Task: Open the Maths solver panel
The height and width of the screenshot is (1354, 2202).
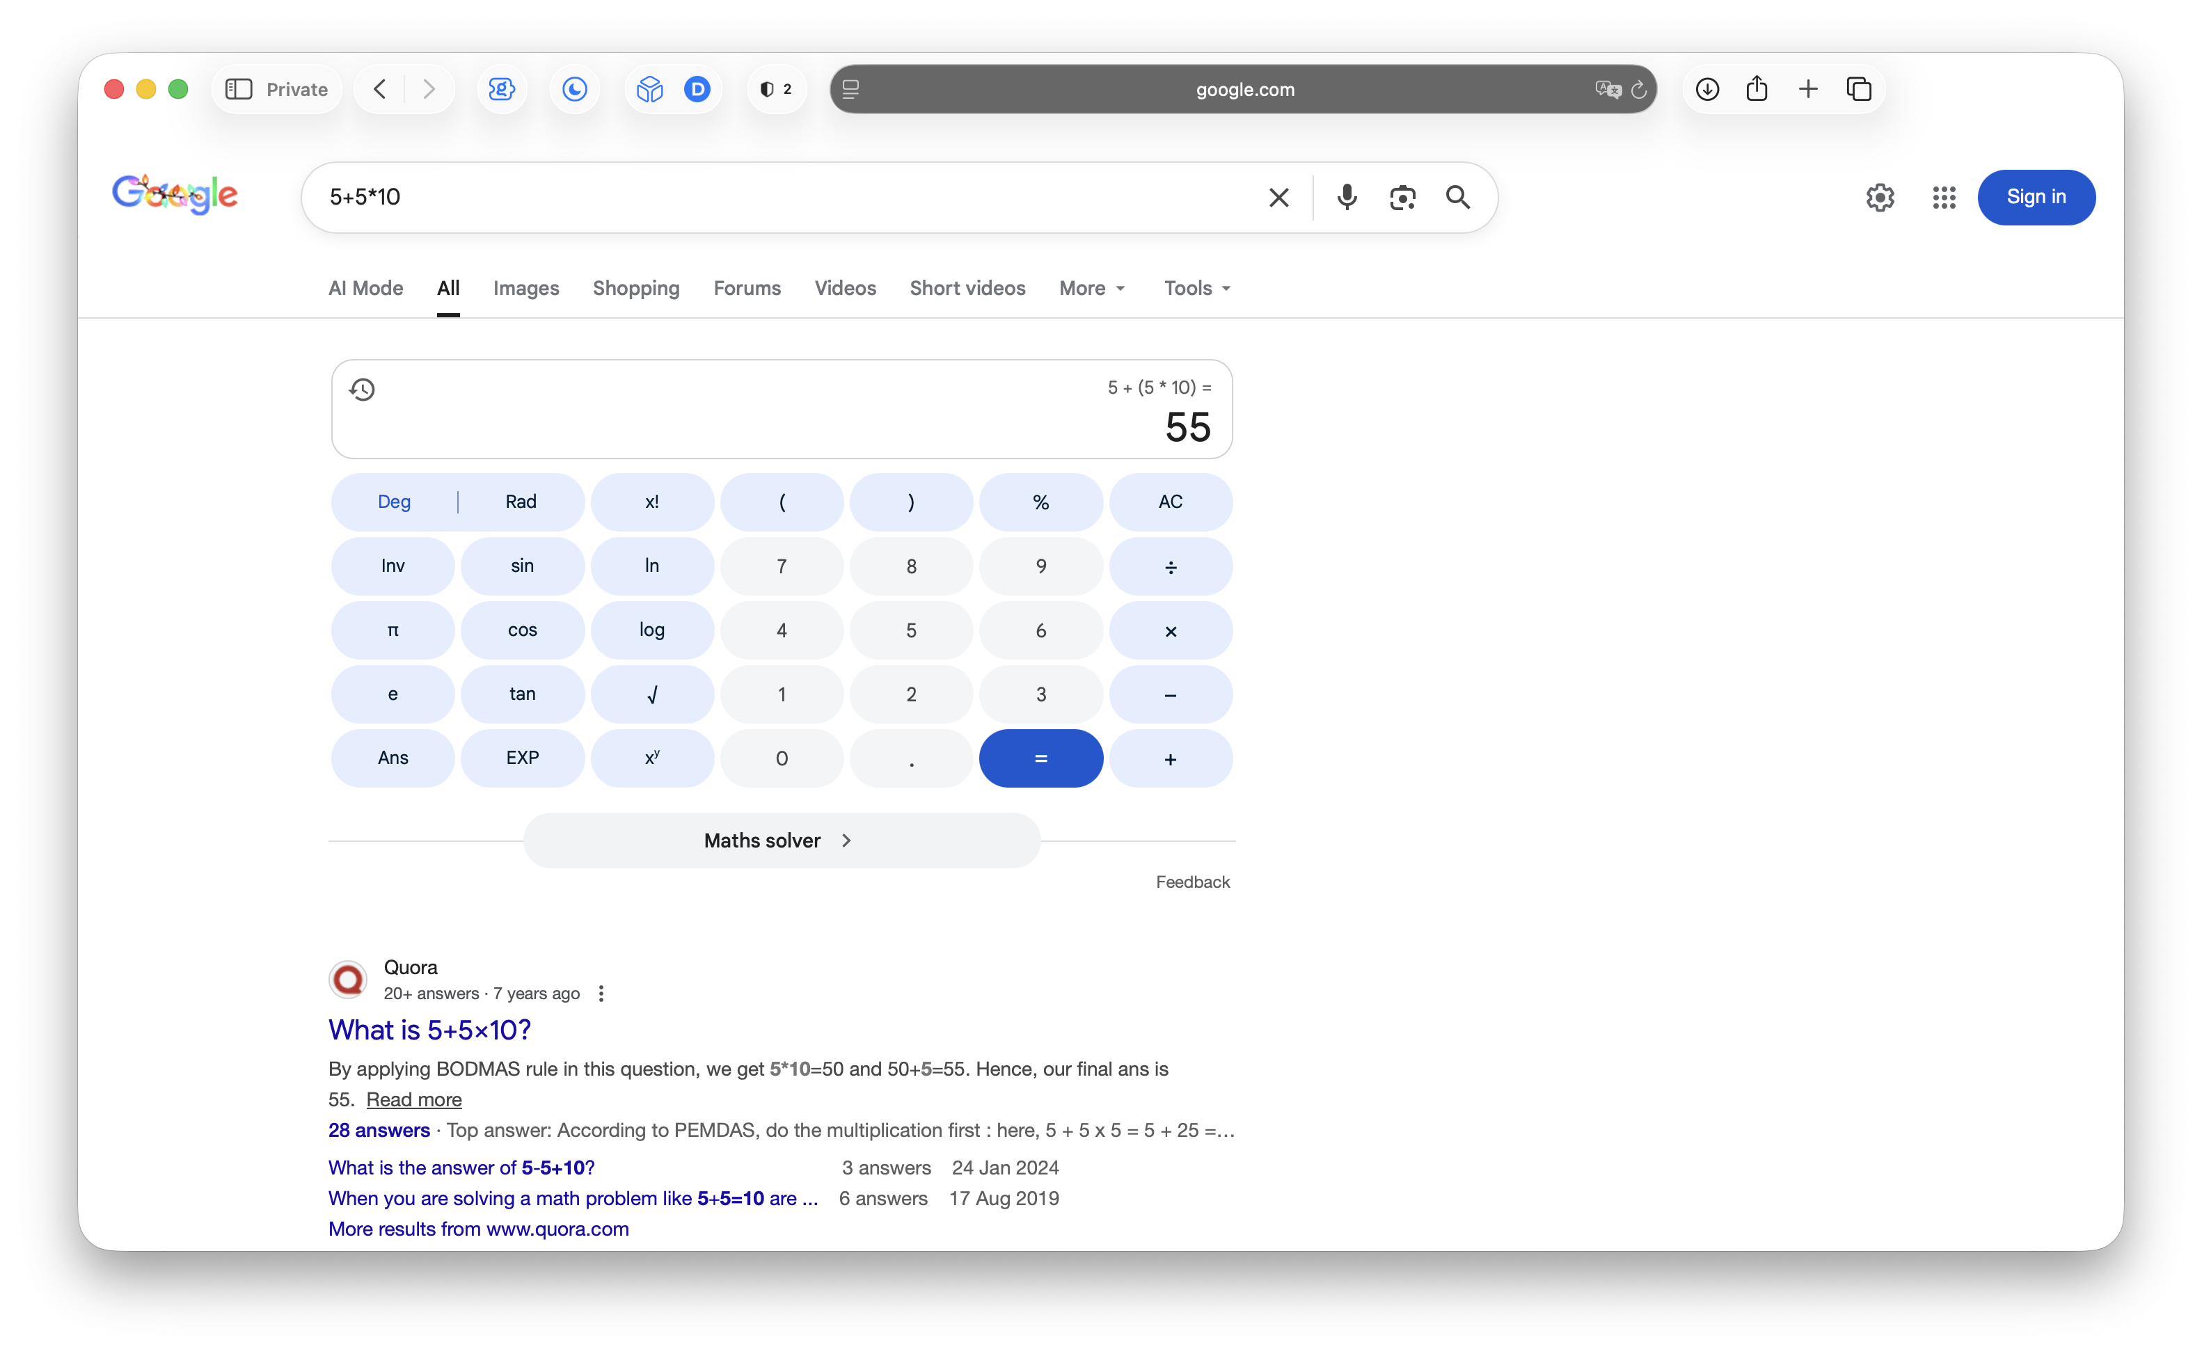Action: point(779,840)
